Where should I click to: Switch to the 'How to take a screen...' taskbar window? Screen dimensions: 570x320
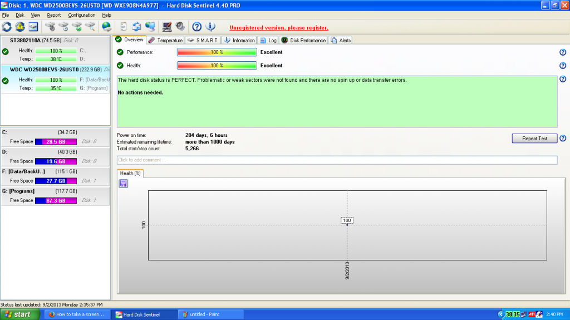click(77, 314)
